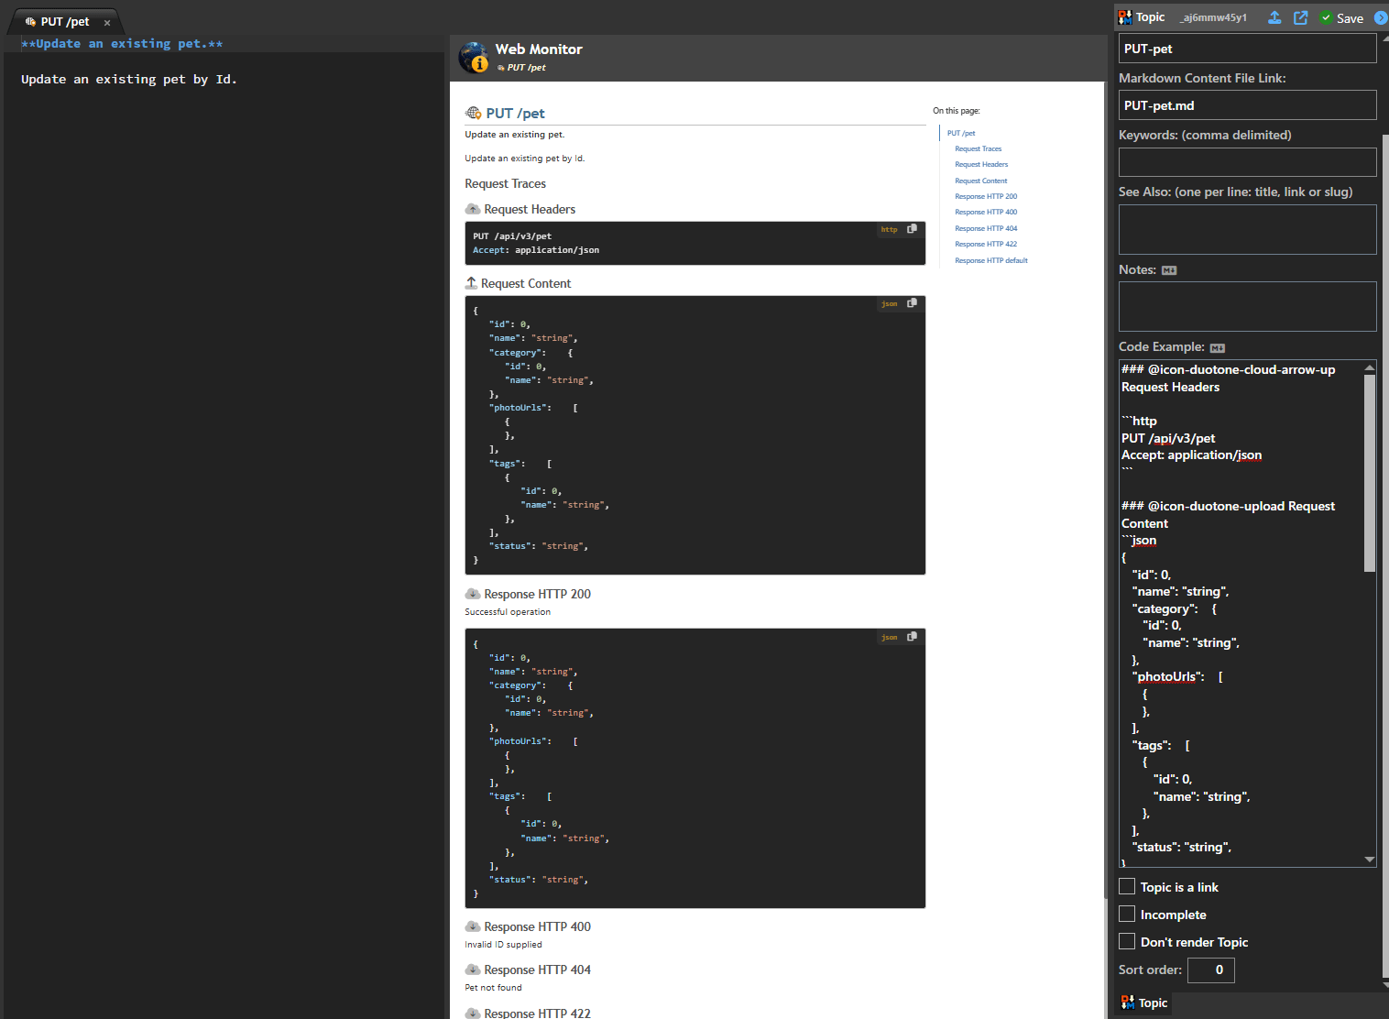Click the globe icon beside PUT /pet heading
This screenshot has width=1389, height=1019.
tap(473, 113)
